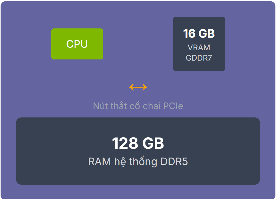Click the bold 128 GB heading
This screenshot has height=199, width=276.
(138, 143)
